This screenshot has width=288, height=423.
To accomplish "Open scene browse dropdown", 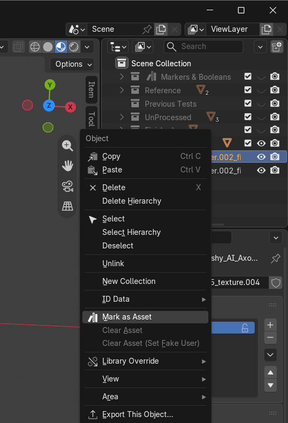I will click(77, 29).
